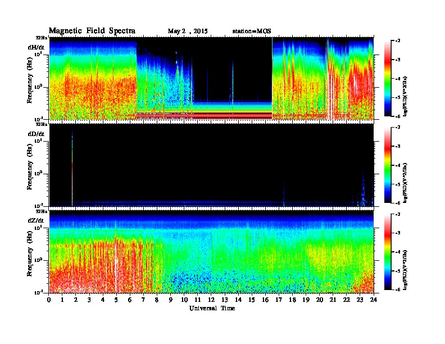Image resolution: width=445 pixels, height=344 pixels.
Task: Click the dZ/dt spectrogram plot area
Action: coord(211,252)
